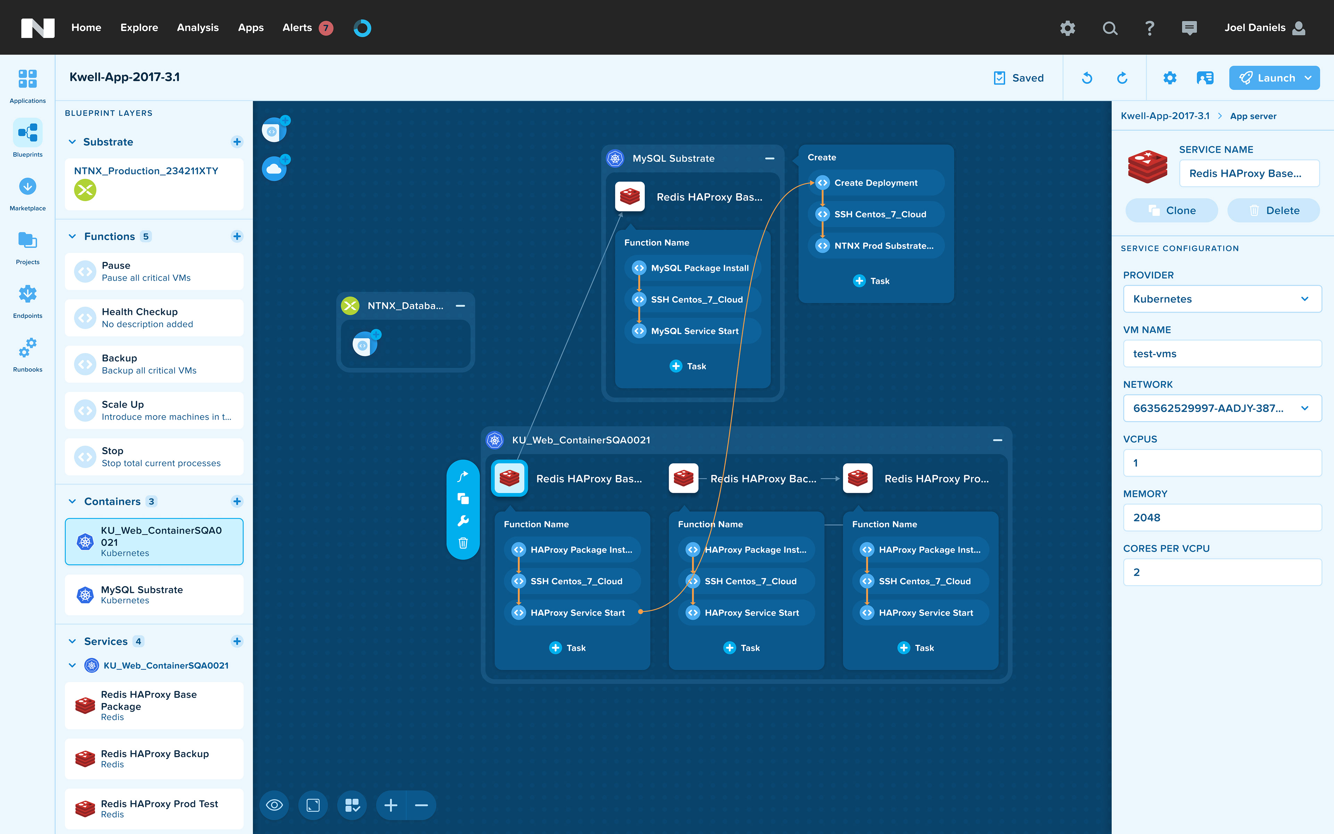Click the trash icon in the floating toolbar
The height and width of the screenshot is (834, 1334).
tap(463, 543)
